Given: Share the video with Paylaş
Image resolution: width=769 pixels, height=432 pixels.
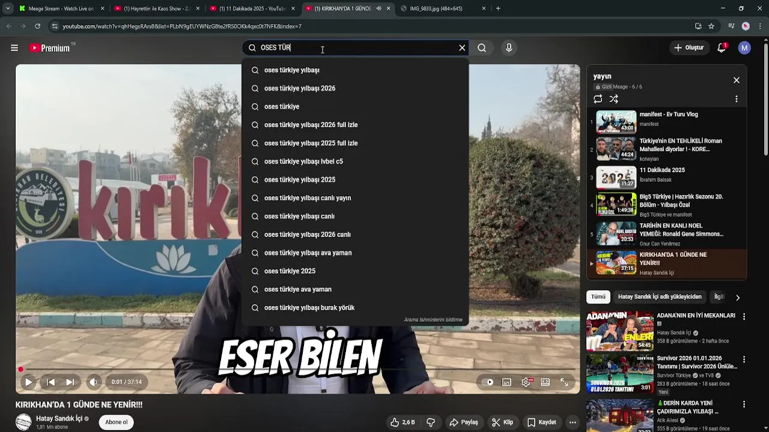Looking at the screenshot, I should pos(464,422).
